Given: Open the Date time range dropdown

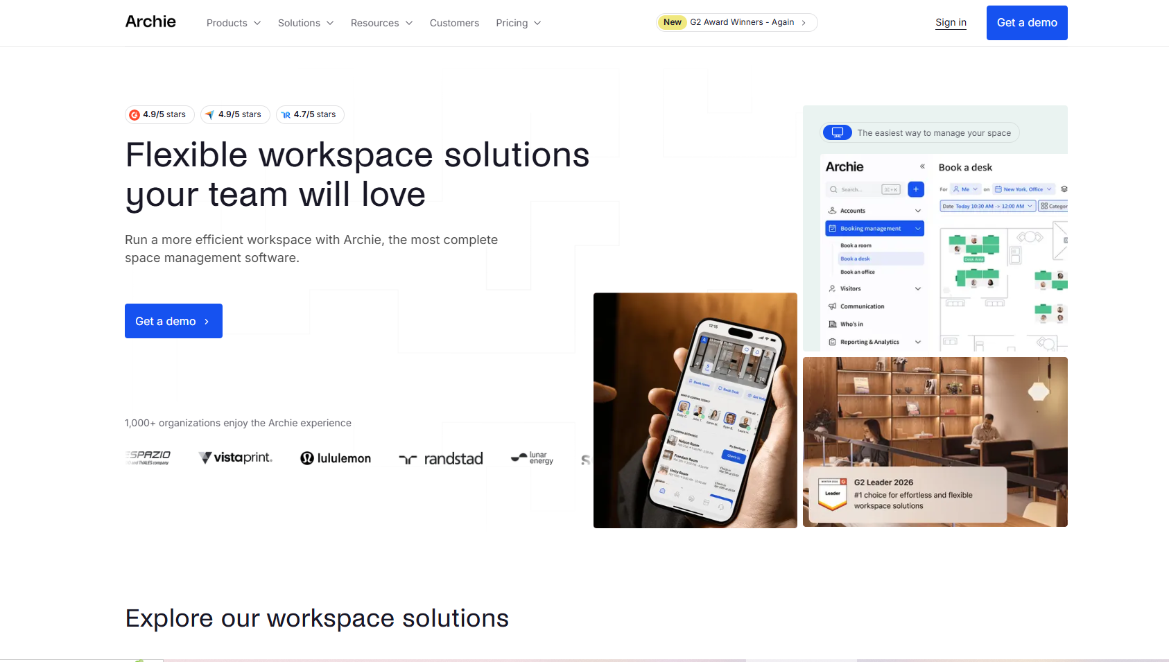Looking at the screenshot, I should point(988,206).
